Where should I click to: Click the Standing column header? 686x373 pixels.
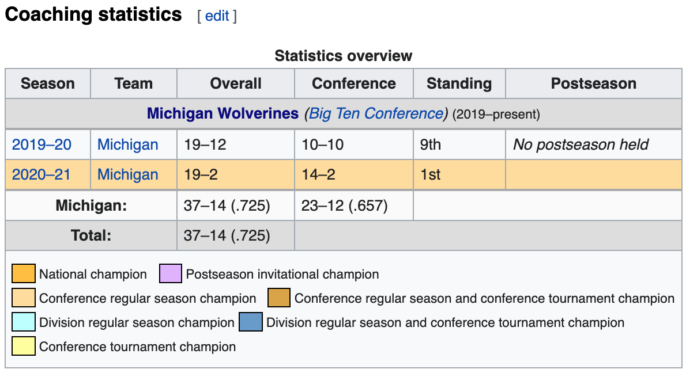459,83
